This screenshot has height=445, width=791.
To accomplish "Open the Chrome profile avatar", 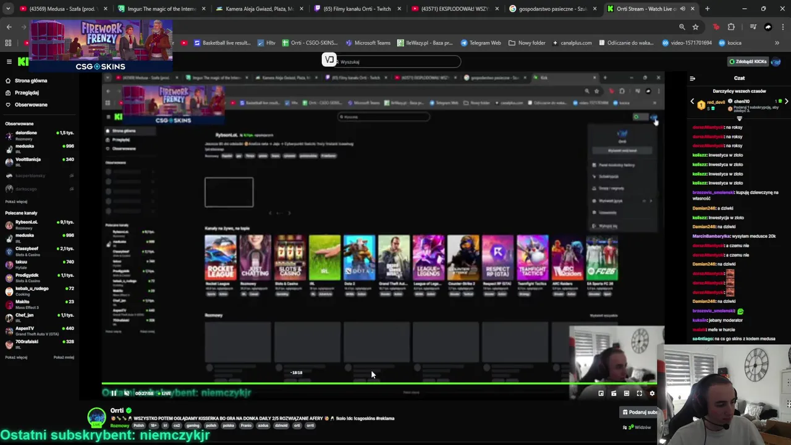I will 768,27.
